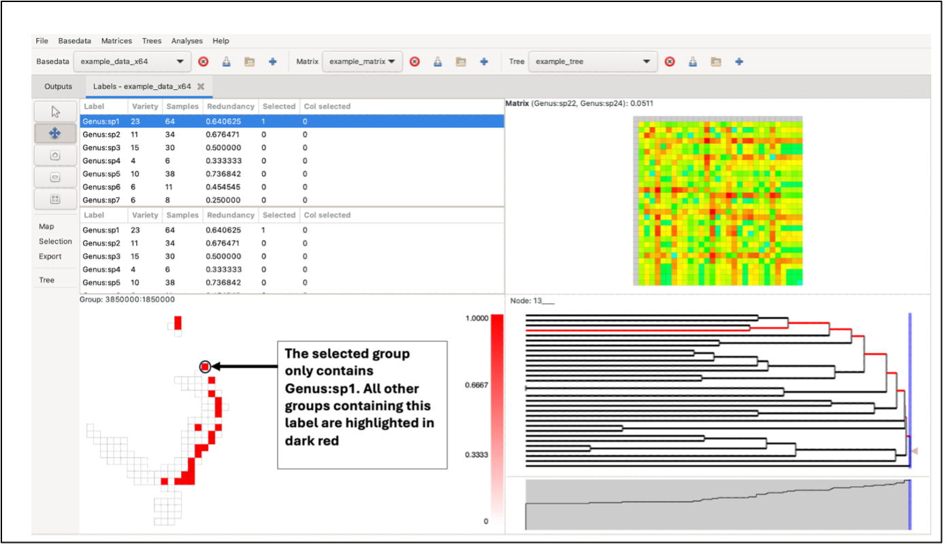The image size is (946, 546).
Task: Toggle the zoom in tool button
Action: point(55,156)
